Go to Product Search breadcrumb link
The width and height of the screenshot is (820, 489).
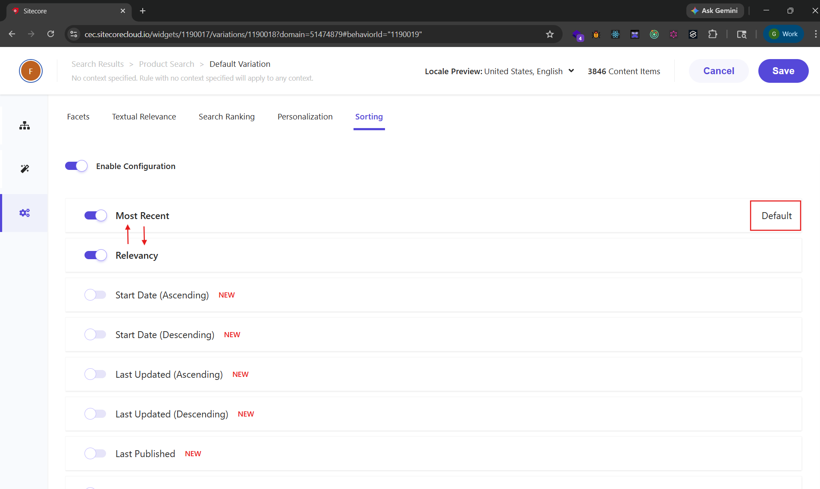pos(166,64)
